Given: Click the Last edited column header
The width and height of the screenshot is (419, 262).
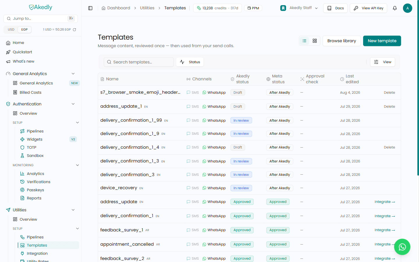Looking at the screenshot, I should point(352,79).
